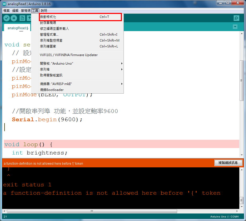Click the 開啟串列埠 comment line

pos(65,111)
